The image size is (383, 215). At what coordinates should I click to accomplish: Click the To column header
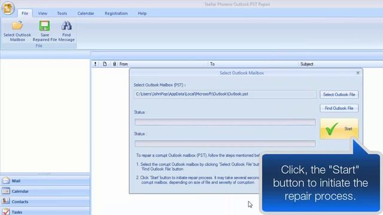(x=212, y=64)
